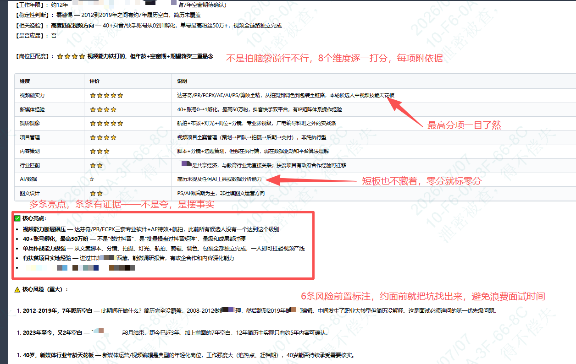Click the five-star rating in 视频硬实力 row
Viewport: 576px width, 364px height.
click(106, 95)
